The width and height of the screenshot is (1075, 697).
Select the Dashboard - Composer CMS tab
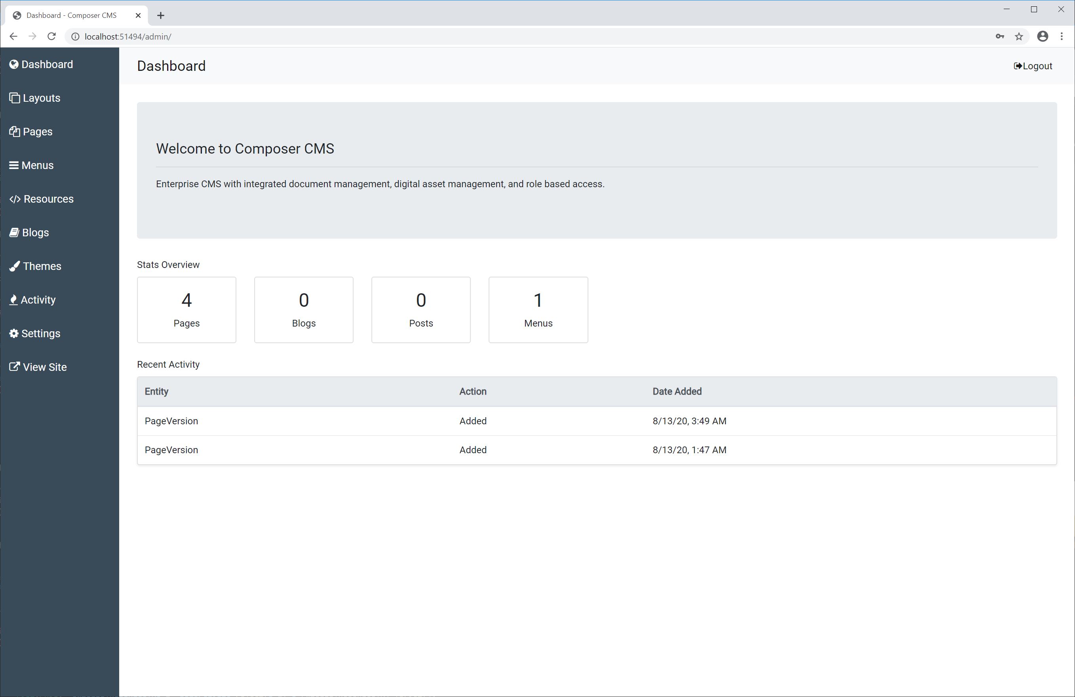point(71,15)
